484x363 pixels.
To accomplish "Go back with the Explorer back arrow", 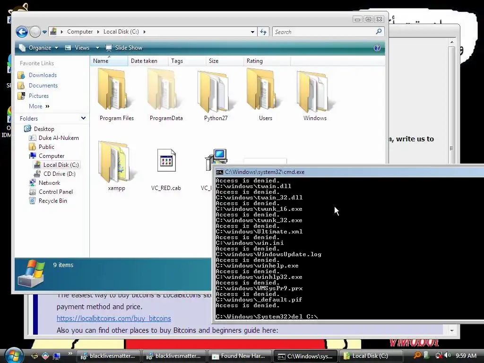I will [x=22, y=32].
